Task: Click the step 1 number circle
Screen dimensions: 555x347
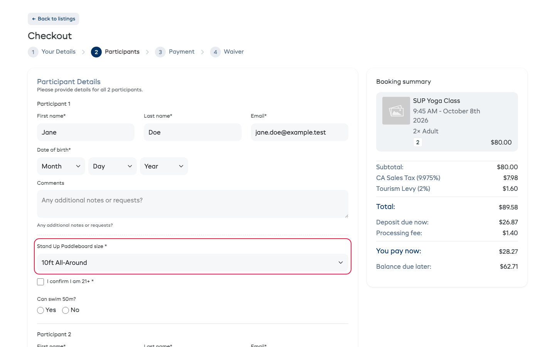Action: 33,52
